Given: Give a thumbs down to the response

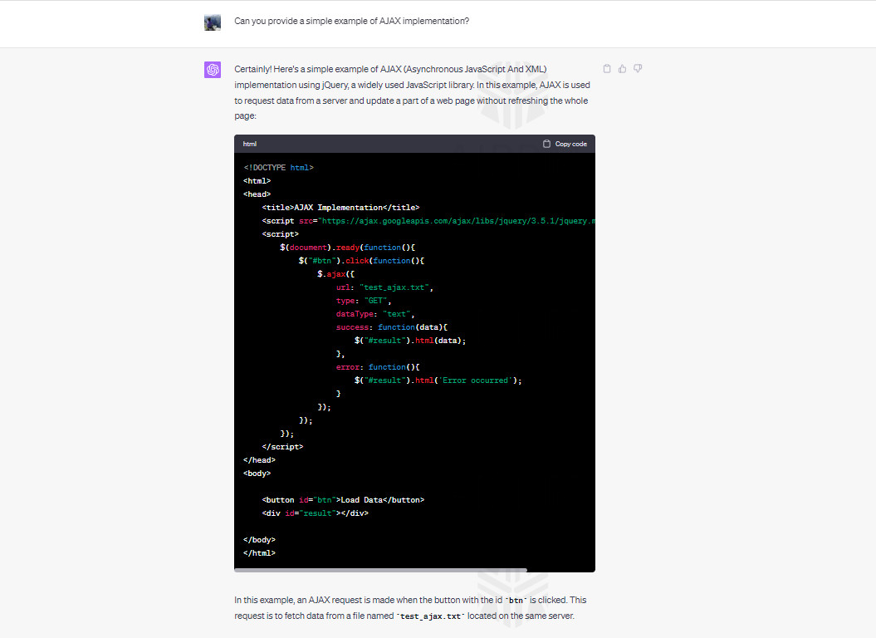Looking at the screenshot, I should click(x=638, y=68).
